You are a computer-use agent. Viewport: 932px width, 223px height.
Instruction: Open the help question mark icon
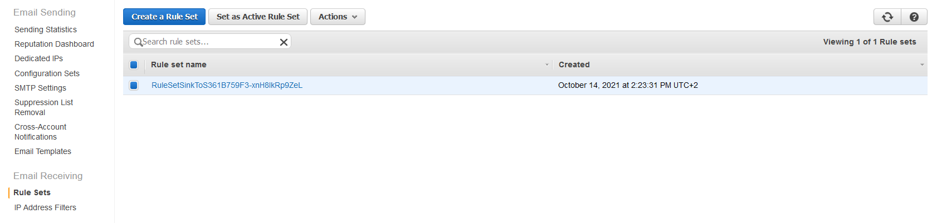point(914,17)
